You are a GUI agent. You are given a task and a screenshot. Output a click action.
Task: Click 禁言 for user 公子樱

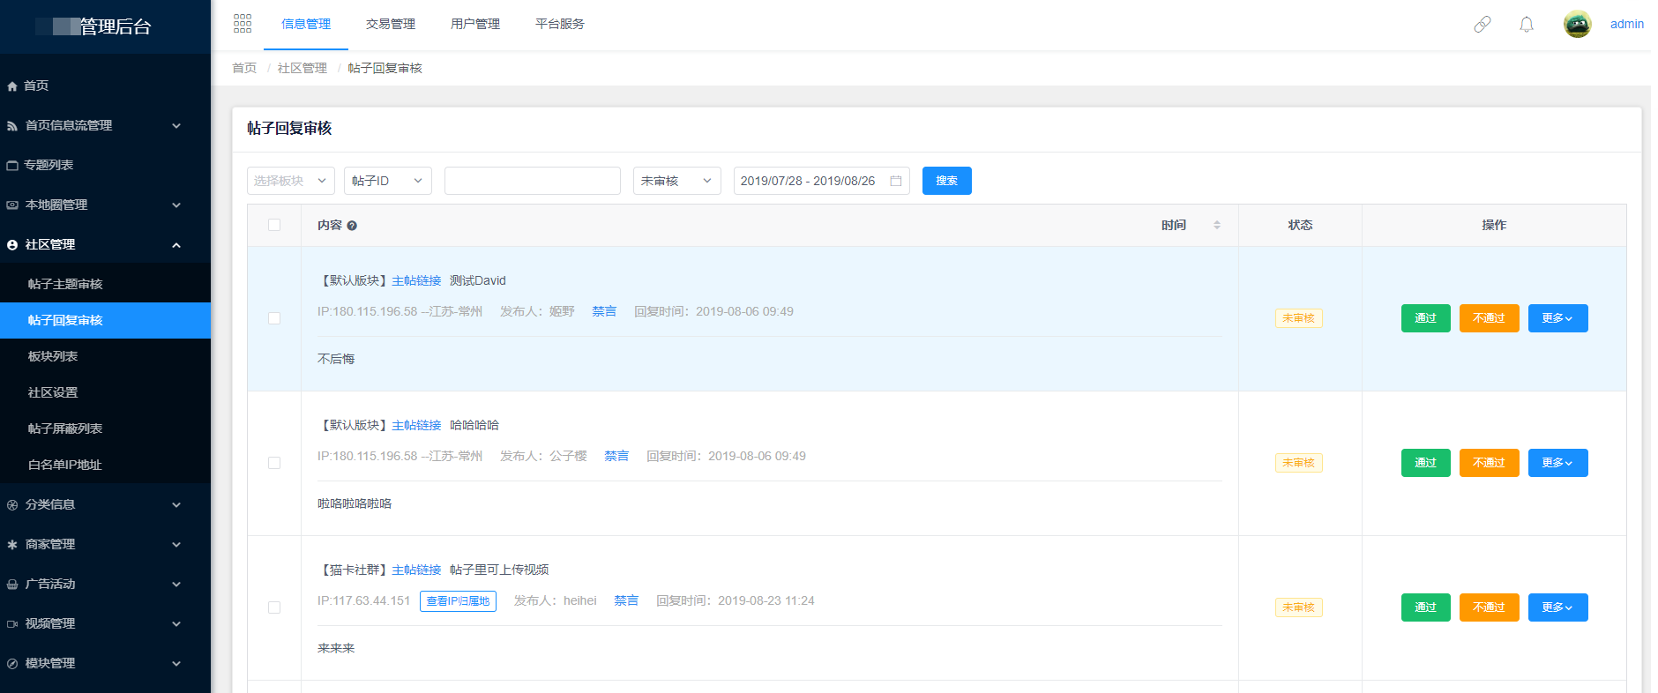[x=616, y=456]
